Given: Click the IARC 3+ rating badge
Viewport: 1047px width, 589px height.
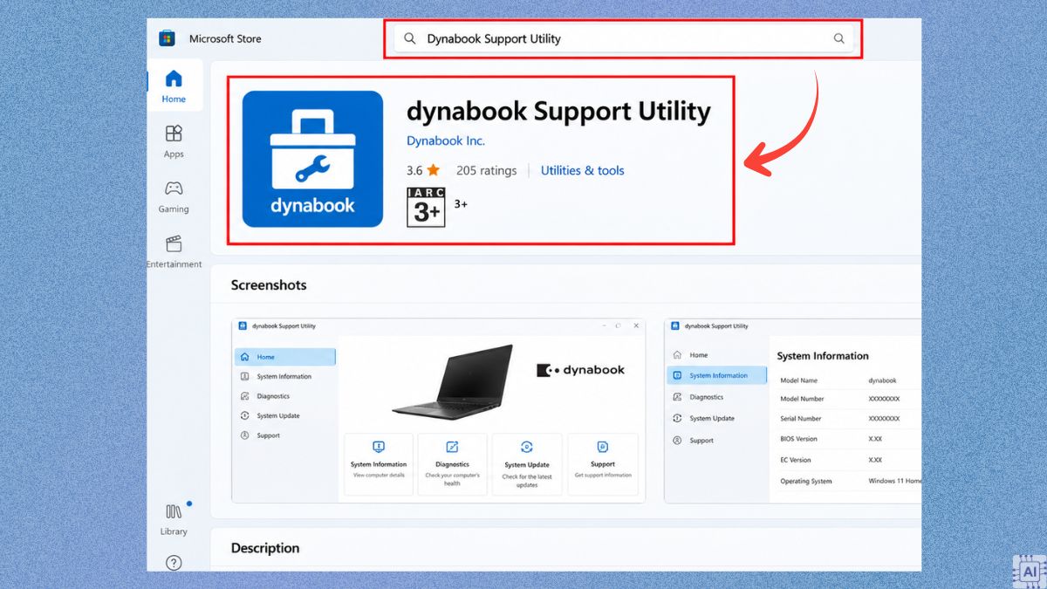Looking at the screenshot, I should [426, 208].
